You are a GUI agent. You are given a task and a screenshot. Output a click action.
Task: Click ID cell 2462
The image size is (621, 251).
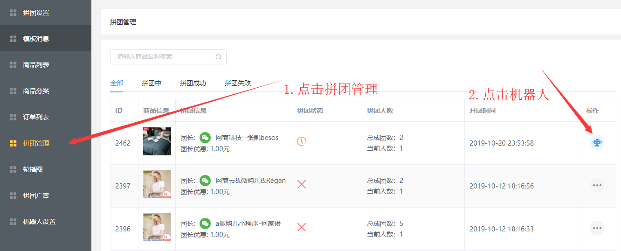(123, 143)
